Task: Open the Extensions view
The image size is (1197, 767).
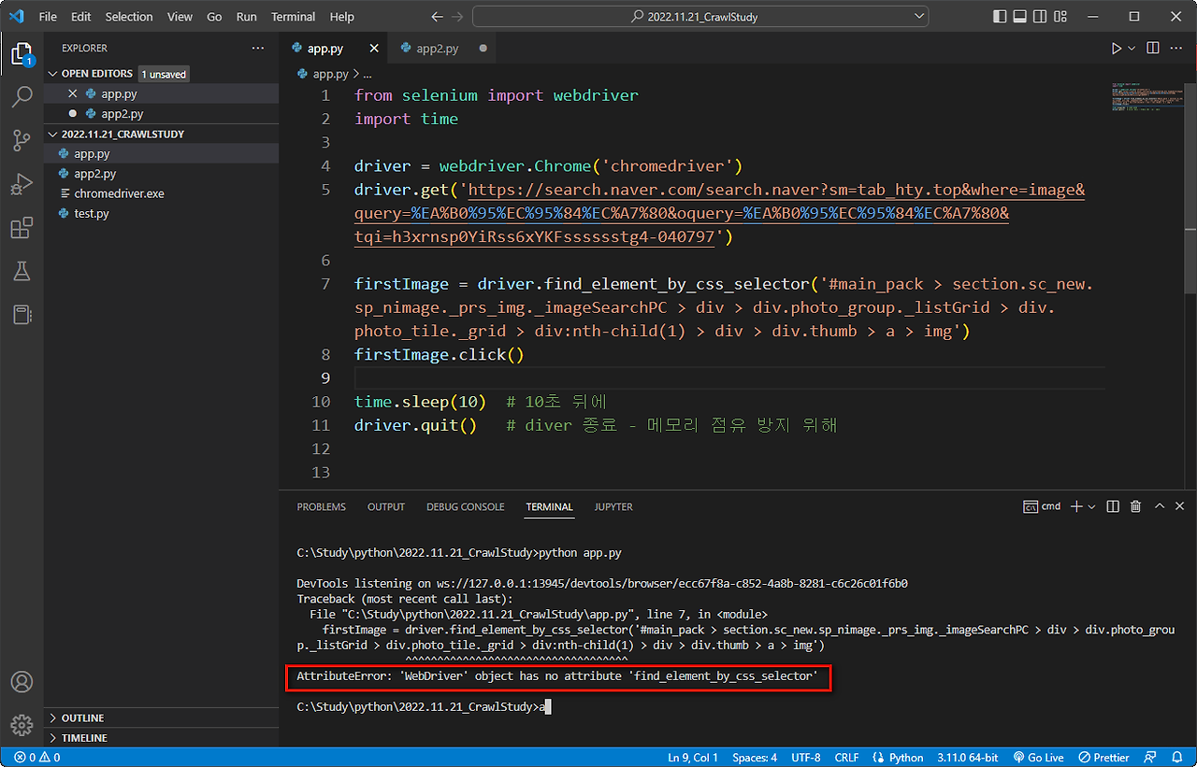Action: 22,227
